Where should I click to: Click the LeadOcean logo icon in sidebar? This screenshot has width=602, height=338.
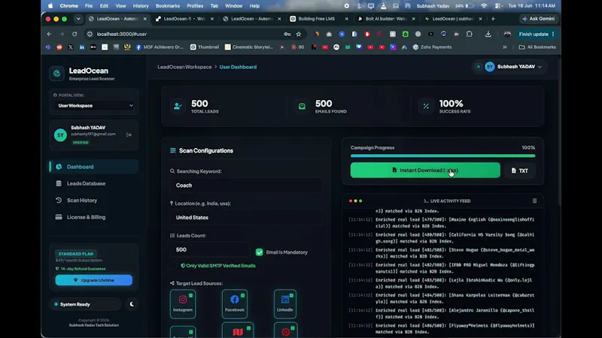(57, 74)
